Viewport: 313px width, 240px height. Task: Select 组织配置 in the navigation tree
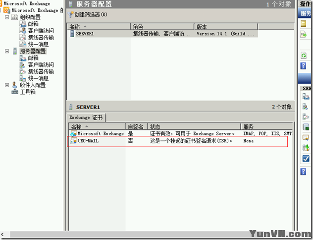tap(30, 17)
